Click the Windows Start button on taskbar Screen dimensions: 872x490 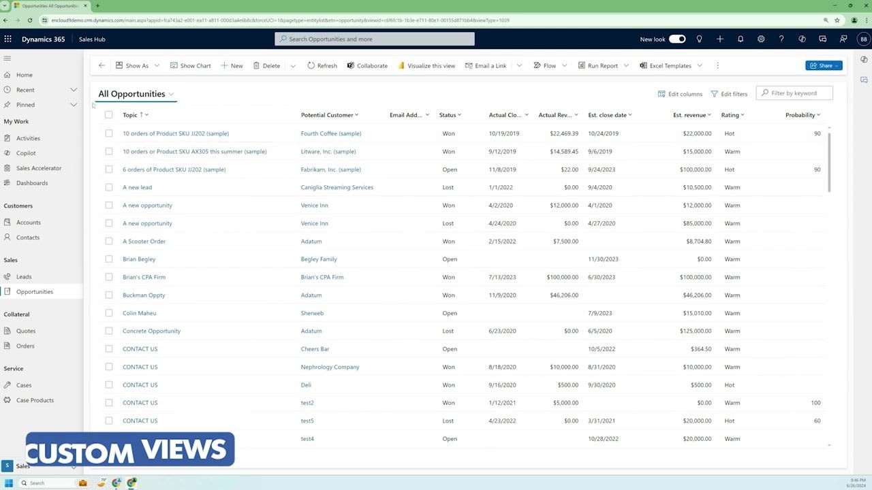9,483
